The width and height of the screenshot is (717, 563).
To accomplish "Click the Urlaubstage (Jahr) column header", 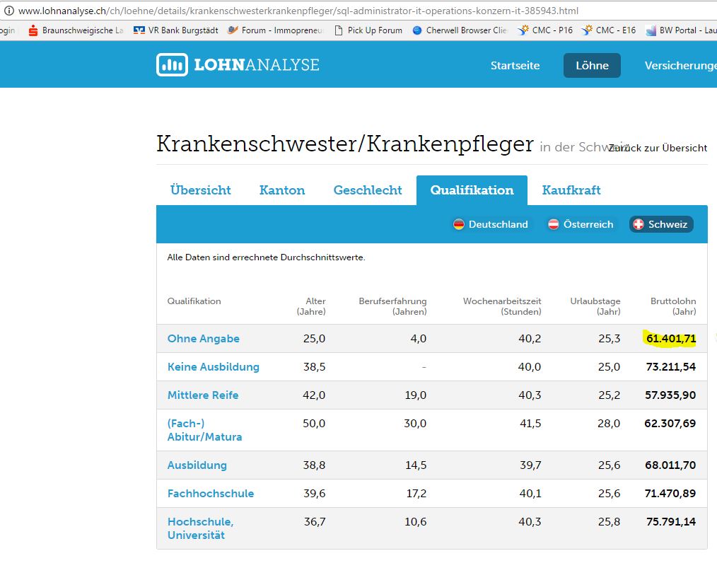I will click(595, 306).
